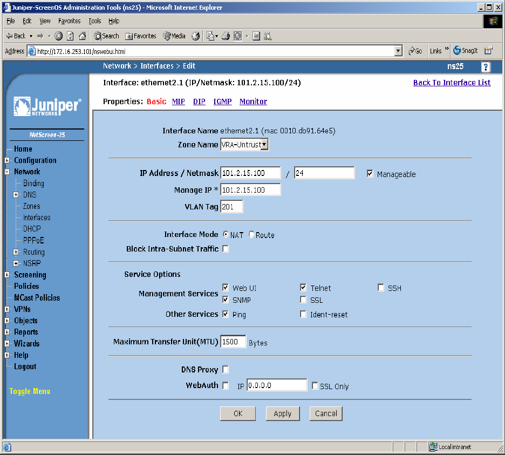Click the SnagIt toolbar icon
505x455 pixels.
[x=466, y=51]
